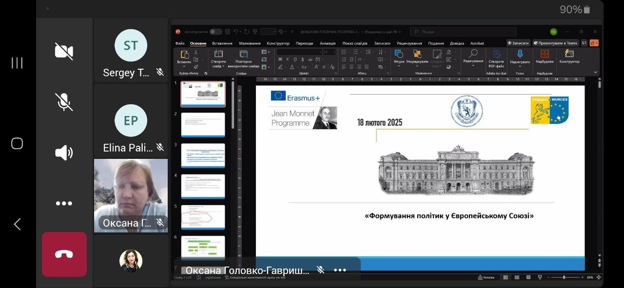Click the Designer (Конструктор) ribbon icon
624x288 pixels.
click(x=569, y=54)
